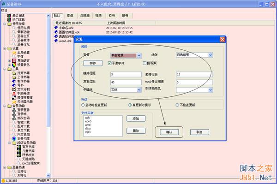Click the magnifier icon beside 使用说明
The height and width of the screenshot is (184, 277).
pos(14,28)
